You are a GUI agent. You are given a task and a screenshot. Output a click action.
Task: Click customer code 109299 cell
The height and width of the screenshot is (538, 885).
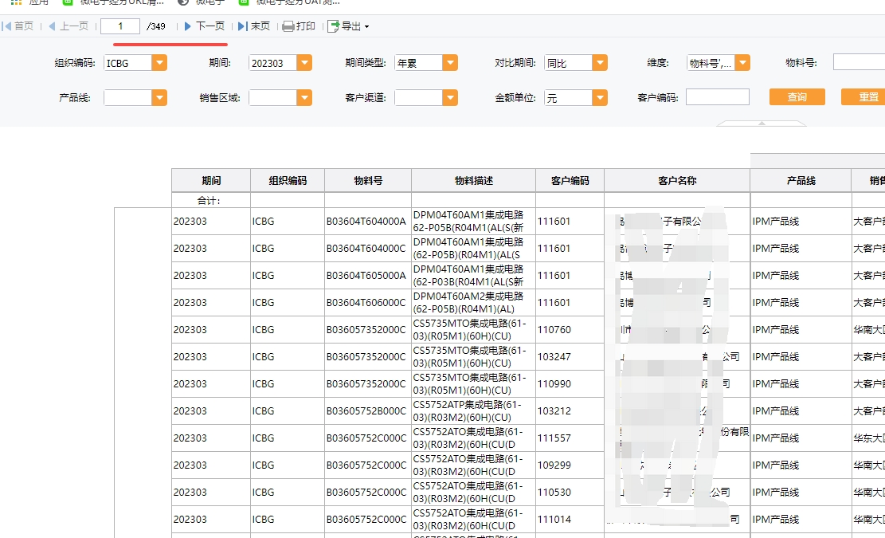pyautogui.click(x=570, y=465)
